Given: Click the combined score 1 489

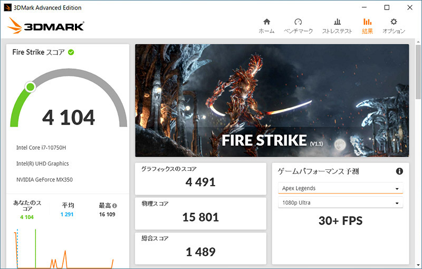Looking at the screenshot, I should [200, 252].
